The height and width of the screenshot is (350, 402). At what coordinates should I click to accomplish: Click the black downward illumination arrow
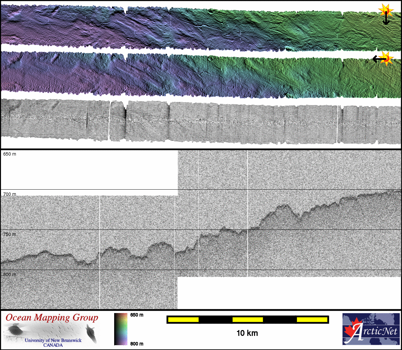(x=386, y=19)
